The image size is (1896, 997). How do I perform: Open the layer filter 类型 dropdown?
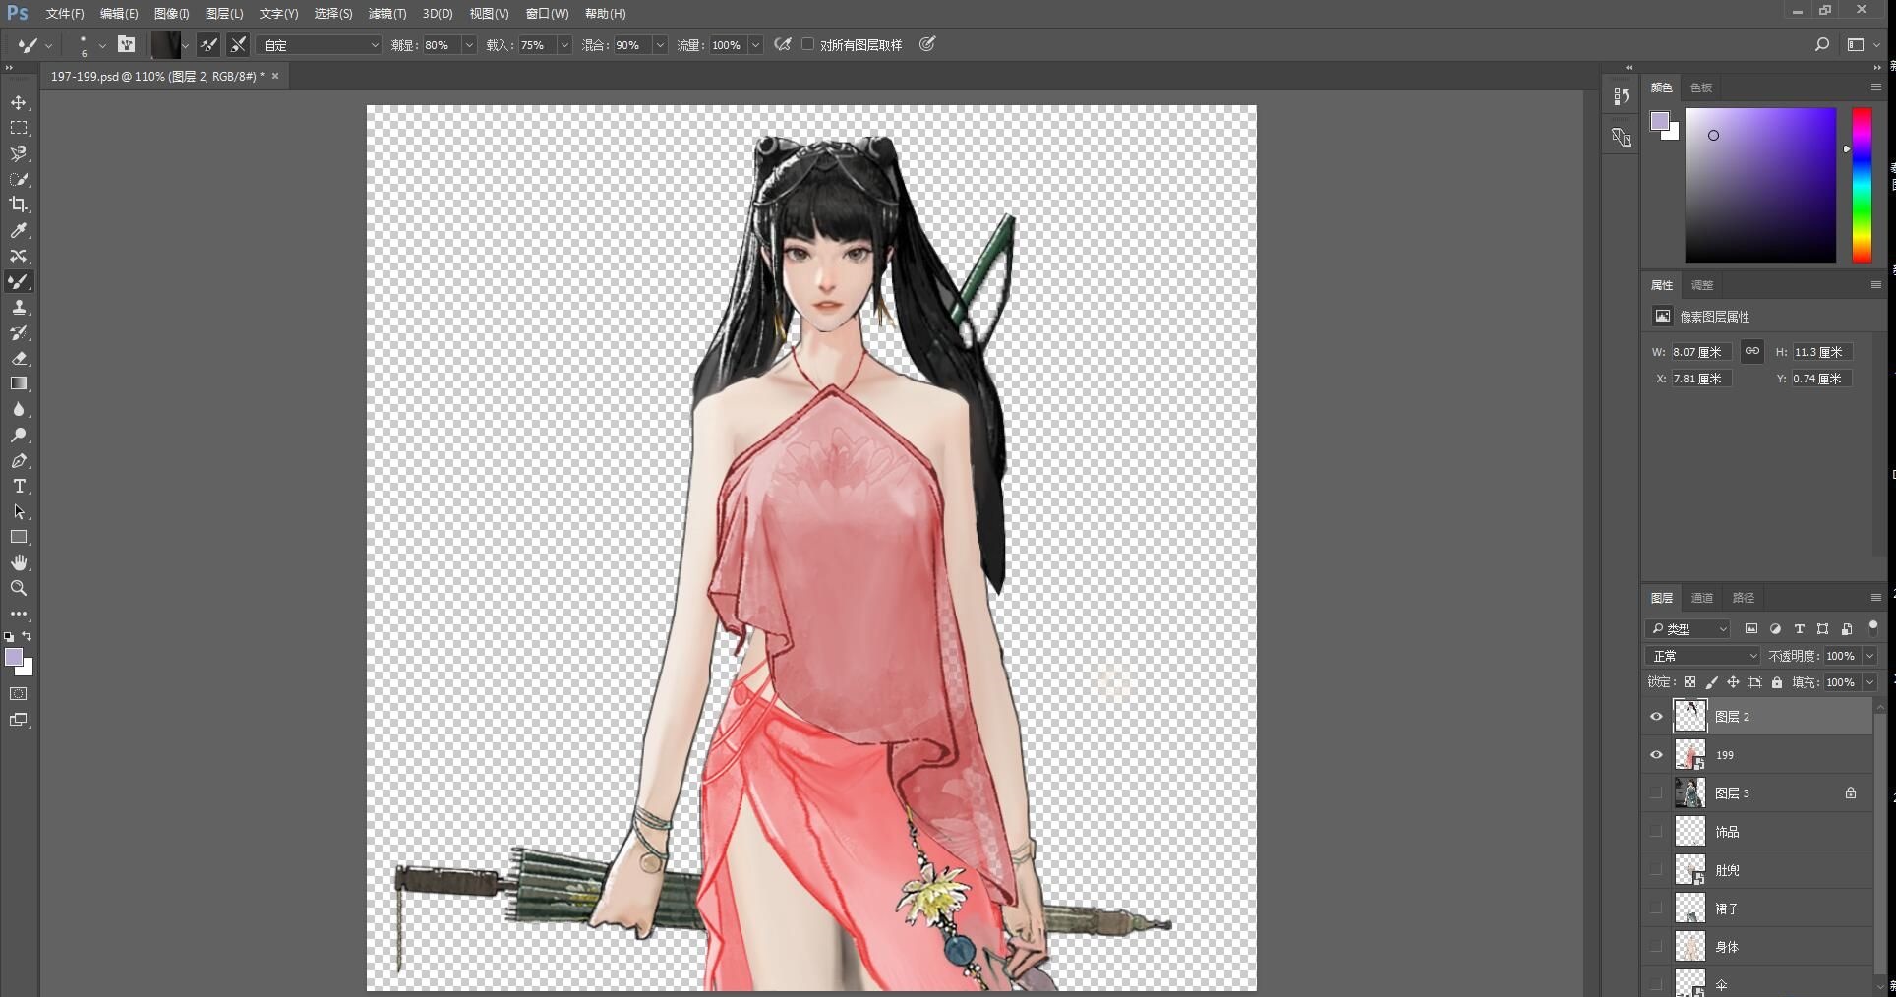tap(1688, 629)
